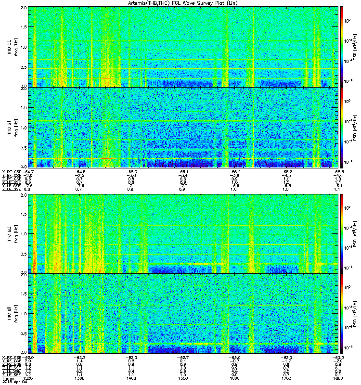Click the 1400 time tick label
Screen dimensions: 361x385
[x=131, y=378]
